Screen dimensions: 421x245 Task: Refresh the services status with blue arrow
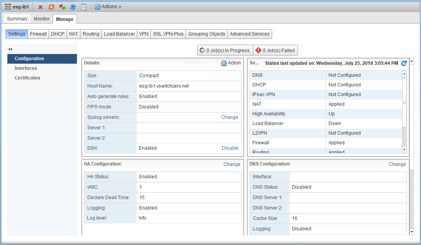[404, 63]
